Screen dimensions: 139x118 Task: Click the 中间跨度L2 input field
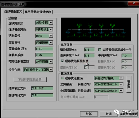coord(127,55)
